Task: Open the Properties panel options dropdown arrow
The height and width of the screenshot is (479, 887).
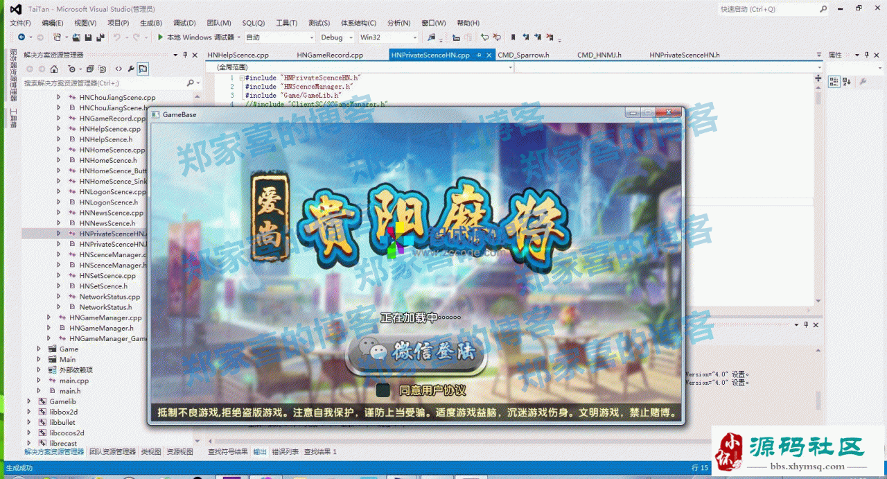Action: pyautogui.click(x=856, y=55)
